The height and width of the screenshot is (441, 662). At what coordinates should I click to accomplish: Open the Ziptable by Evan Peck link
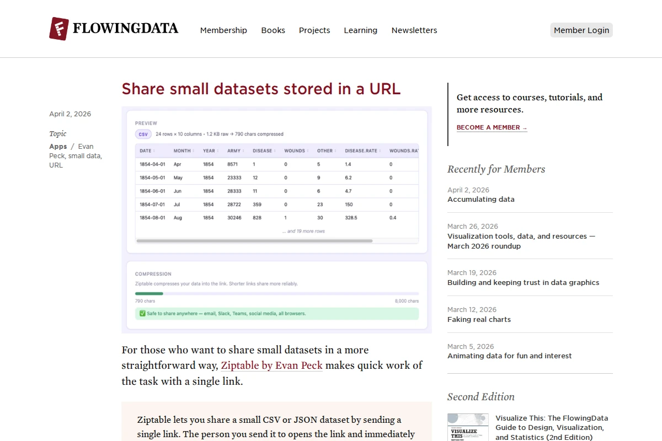[x=271, y=365]
